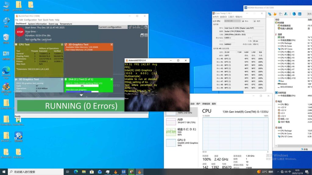Viewport: 312px width, 175px height.
Task: Open the notification center icon
Action: 307,172
